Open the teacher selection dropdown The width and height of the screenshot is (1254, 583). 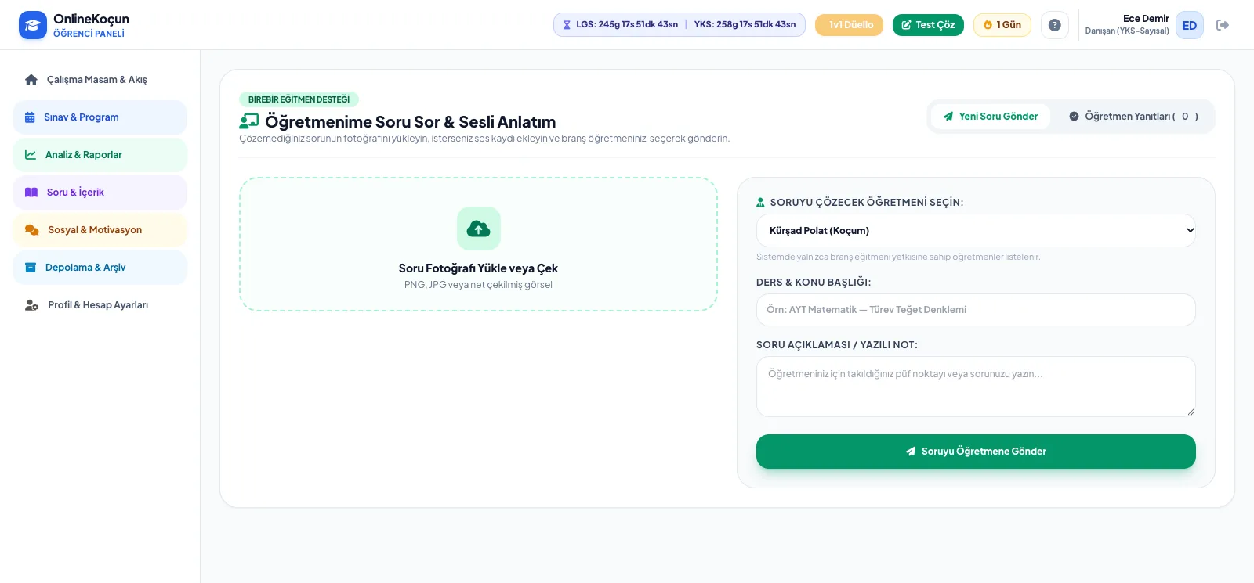(976, 230)
